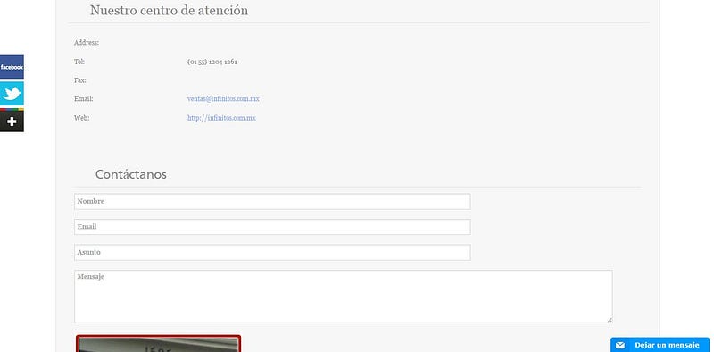Focus the Nombre input field

pyautogui.click(x=272, y=202)
